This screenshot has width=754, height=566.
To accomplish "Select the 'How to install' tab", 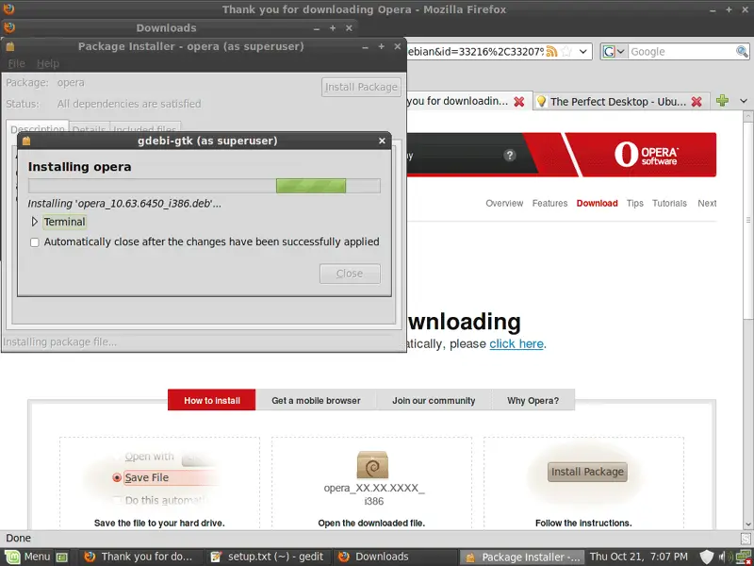I will click(211, 400).
